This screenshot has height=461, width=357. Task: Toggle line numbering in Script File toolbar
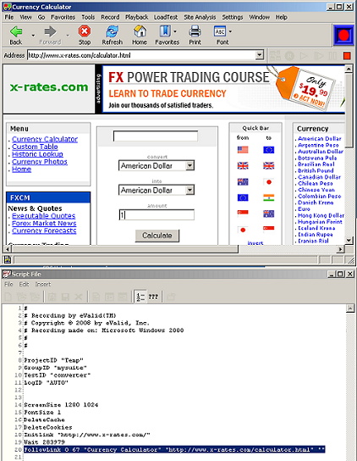tap(140, 297)
